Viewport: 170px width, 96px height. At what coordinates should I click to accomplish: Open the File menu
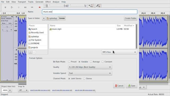pyautogui.click(x=2, y=2)
